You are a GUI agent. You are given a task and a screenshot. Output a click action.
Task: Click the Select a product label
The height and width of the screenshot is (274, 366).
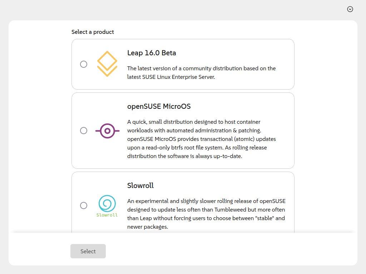pyautogui.click(x=93, y=32)
